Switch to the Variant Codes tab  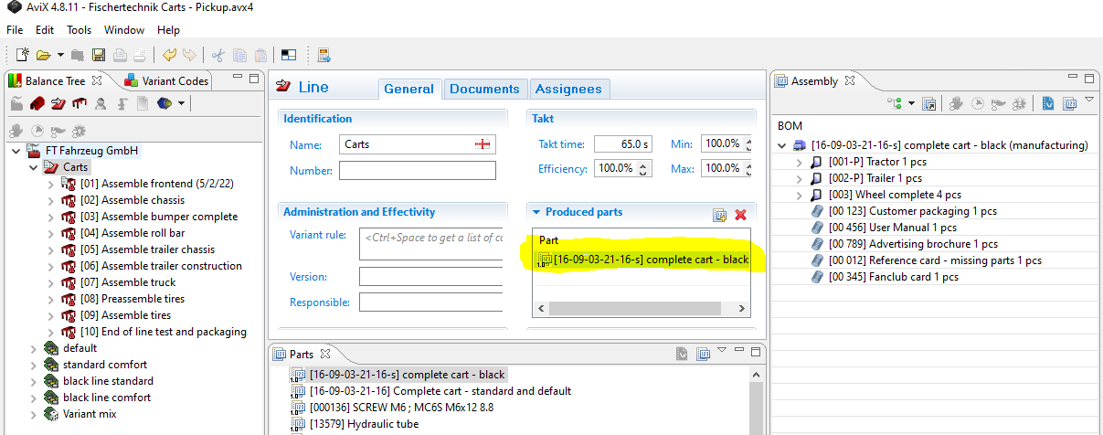click(x=167, y=80)
